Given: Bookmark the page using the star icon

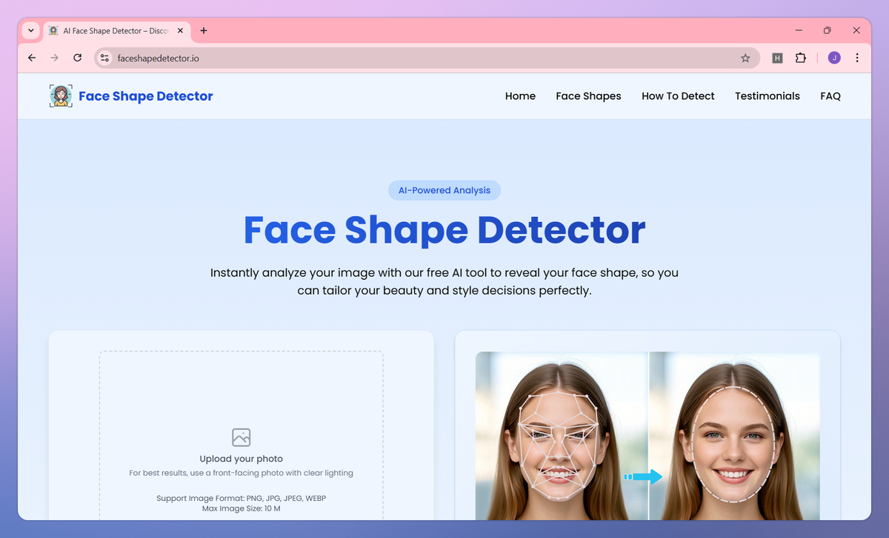Looking at the screenshot, I should (745, 57).
